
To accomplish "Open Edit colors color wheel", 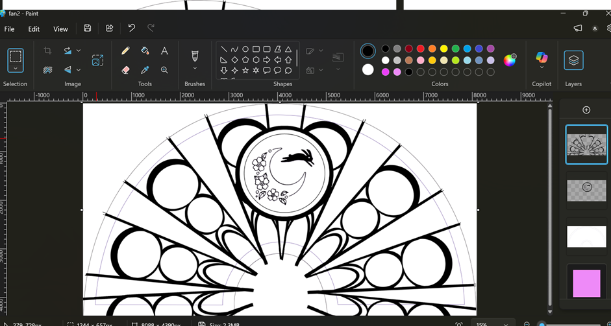I will pos(510,60).
